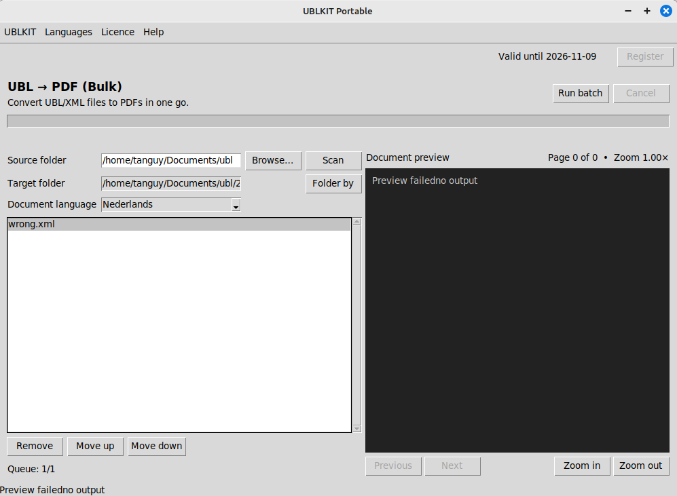Click Run batch to start conversion
The image size is (677, 496).
point(581,93)
